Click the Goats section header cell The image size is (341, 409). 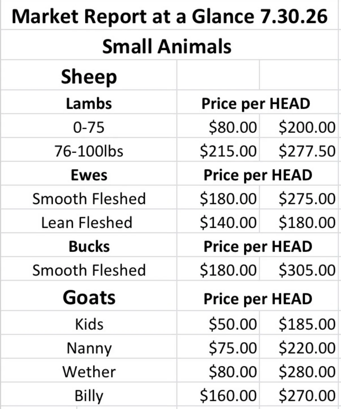tap(89, 296)
